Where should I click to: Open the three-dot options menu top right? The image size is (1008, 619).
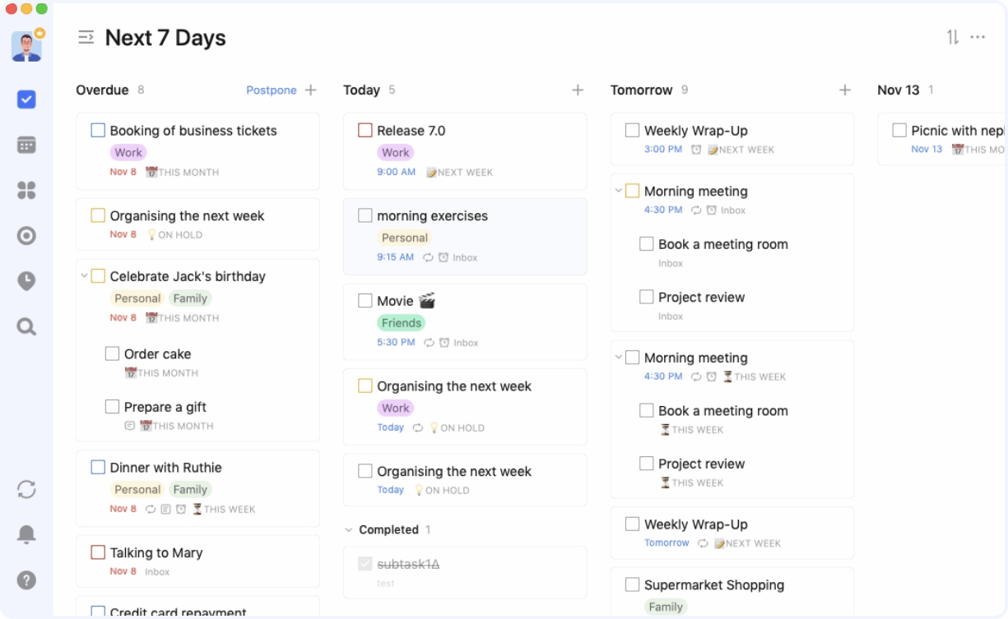[x=978, y=37]
